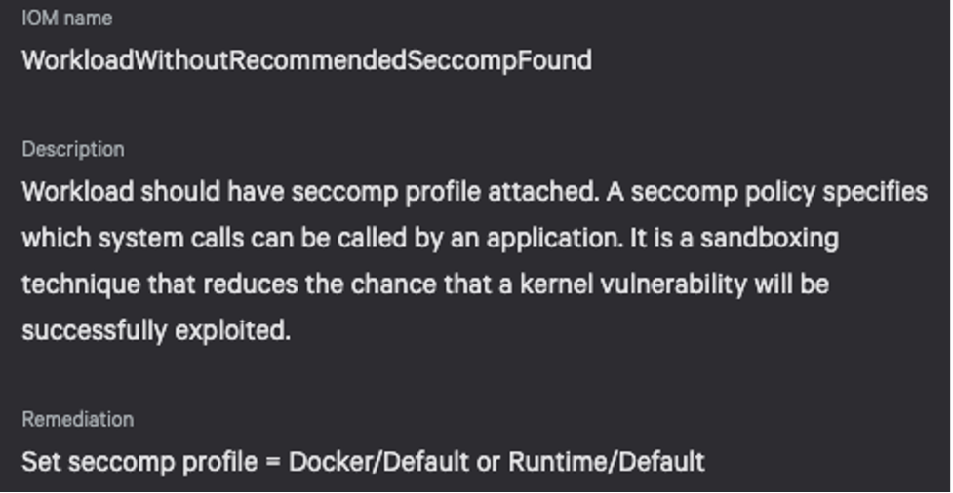This screenshot has height=493, width=953.
Task: Click the word 'Runtime/Default' in remediation
Action: coord(607,462)
